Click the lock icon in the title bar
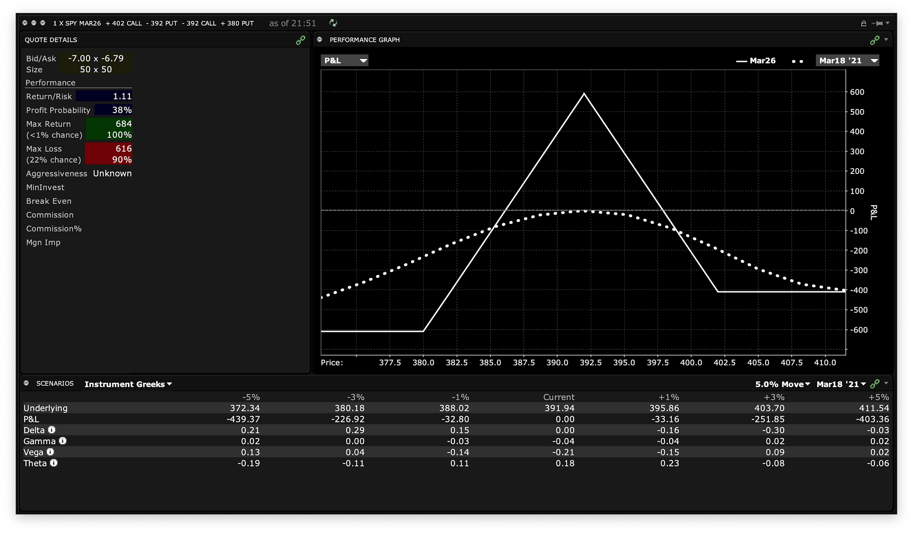This screenshot has height=533, width=913. click(x=864, y=23)
